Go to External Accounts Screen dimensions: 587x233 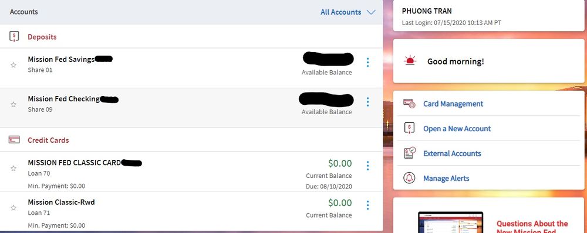[452, 153]
